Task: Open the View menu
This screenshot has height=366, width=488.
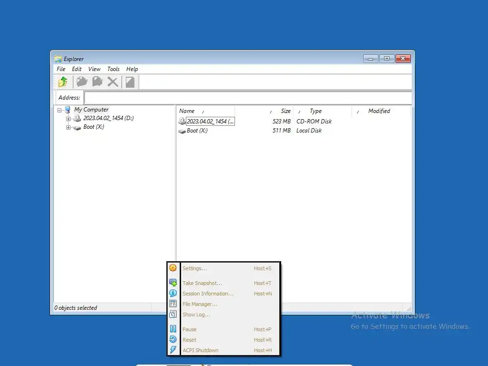Action: tap(94, 69)
